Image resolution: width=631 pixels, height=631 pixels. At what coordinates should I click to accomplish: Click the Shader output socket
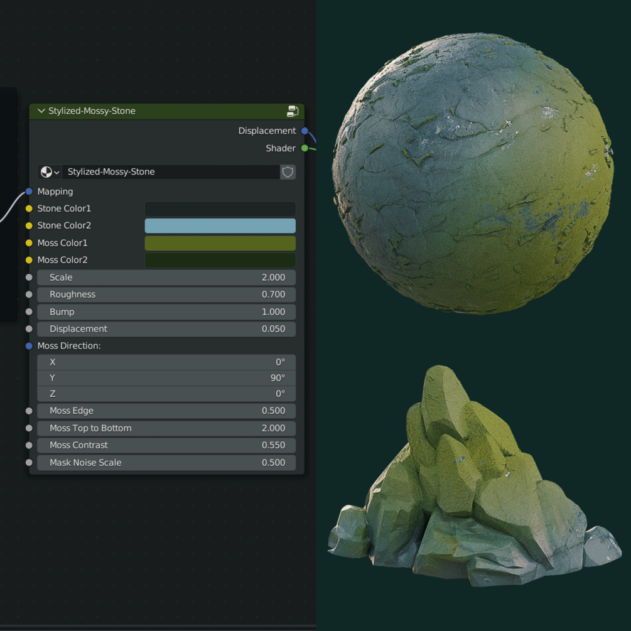click(x=305, y=148)
